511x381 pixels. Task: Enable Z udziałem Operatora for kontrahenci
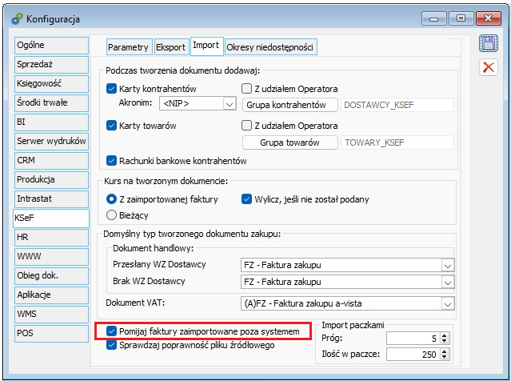pyautogui.click(x=246, y=88)
